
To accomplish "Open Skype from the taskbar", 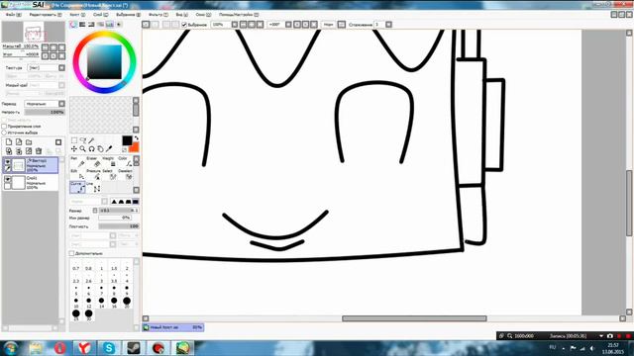I will (x=109, y=348).
